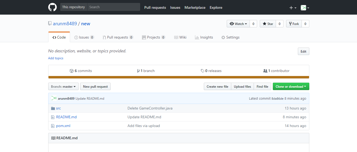
Task: Click the watchers count next to Watch
Action: [253, 24]
